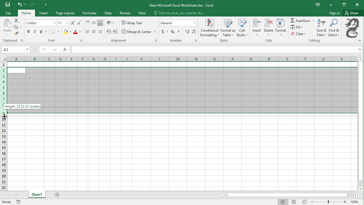Add a new sheet with plus icon
The image size is (364, 205).
coord(57,195)
